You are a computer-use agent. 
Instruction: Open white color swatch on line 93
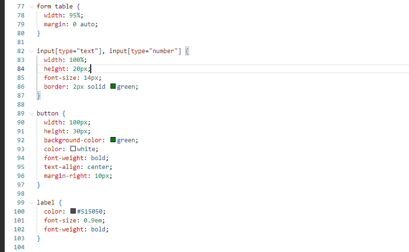point(73,149)
